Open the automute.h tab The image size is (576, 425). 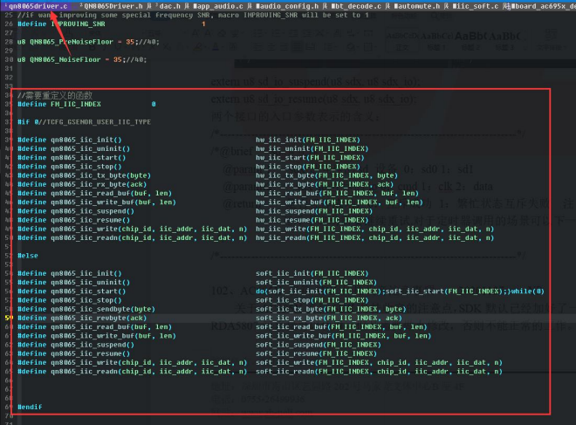417,6
